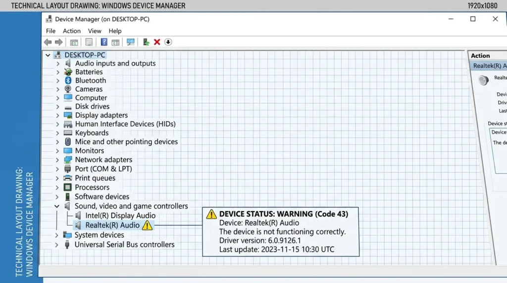
Task: Open the Help question-mark toolbar icon
Action: 104,42
